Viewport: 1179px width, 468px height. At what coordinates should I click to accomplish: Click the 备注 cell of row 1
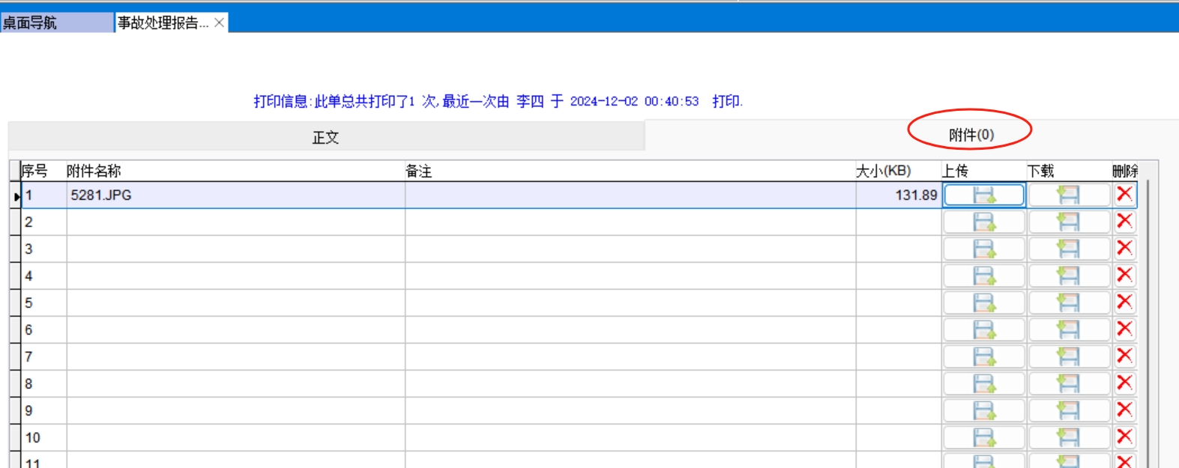[x=630, y=195]
